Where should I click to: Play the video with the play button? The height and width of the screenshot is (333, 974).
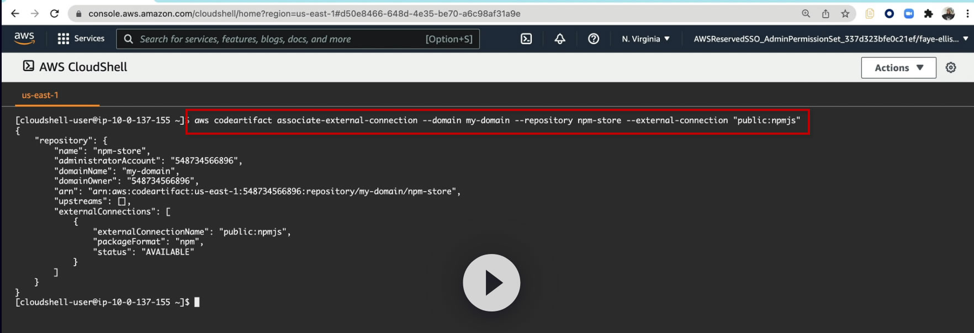491,283
